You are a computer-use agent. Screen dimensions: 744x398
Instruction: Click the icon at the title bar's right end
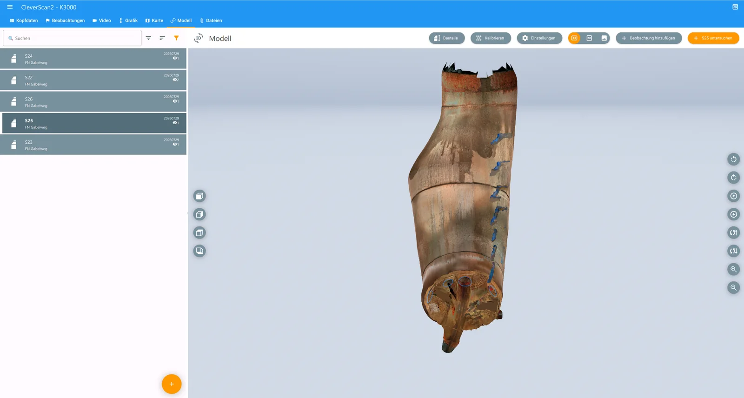coord(735,7)
